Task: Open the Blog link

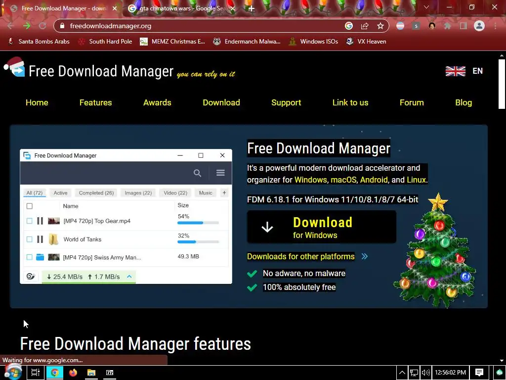Action: point(464,102)
